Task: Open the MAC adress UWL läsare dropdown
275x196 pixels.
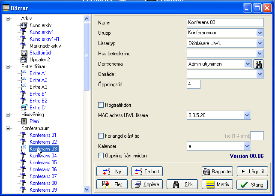Action: coord(247,115)
